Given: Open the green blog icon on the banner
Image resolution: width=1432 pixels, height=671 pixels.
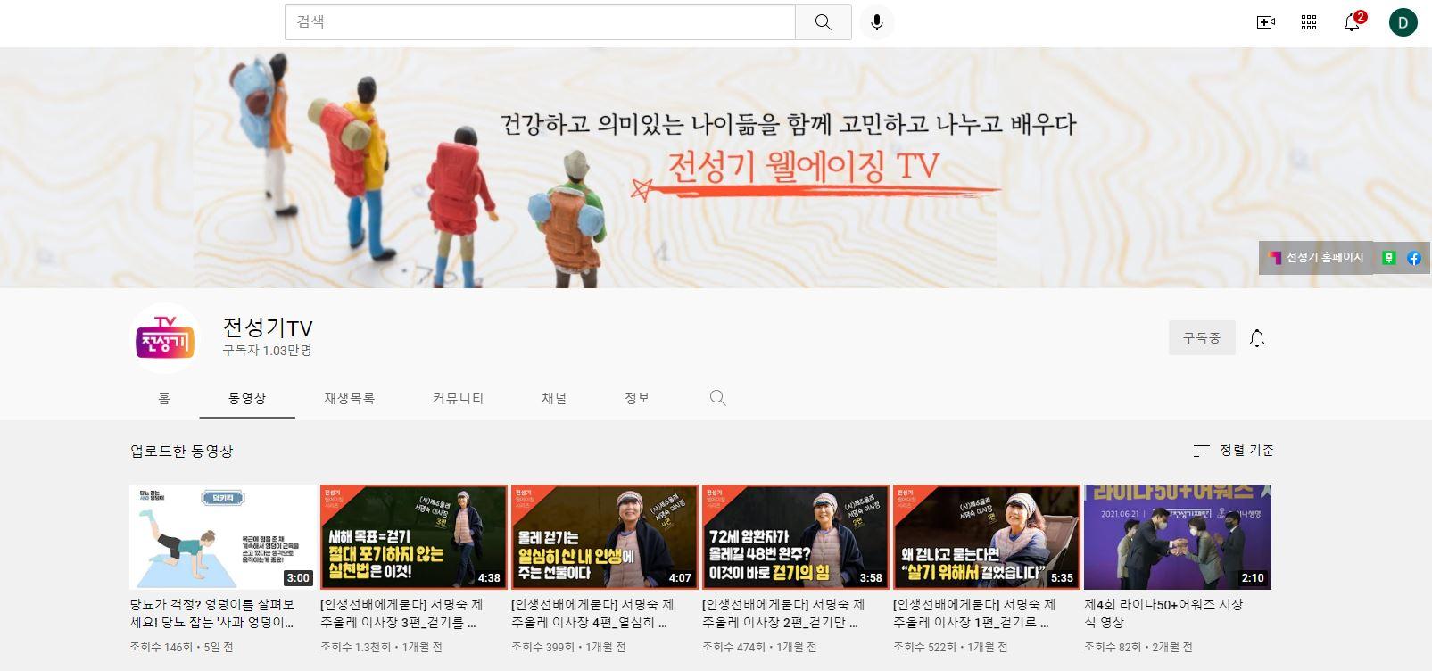Looking at the screenshot, I should [1388, 258].
